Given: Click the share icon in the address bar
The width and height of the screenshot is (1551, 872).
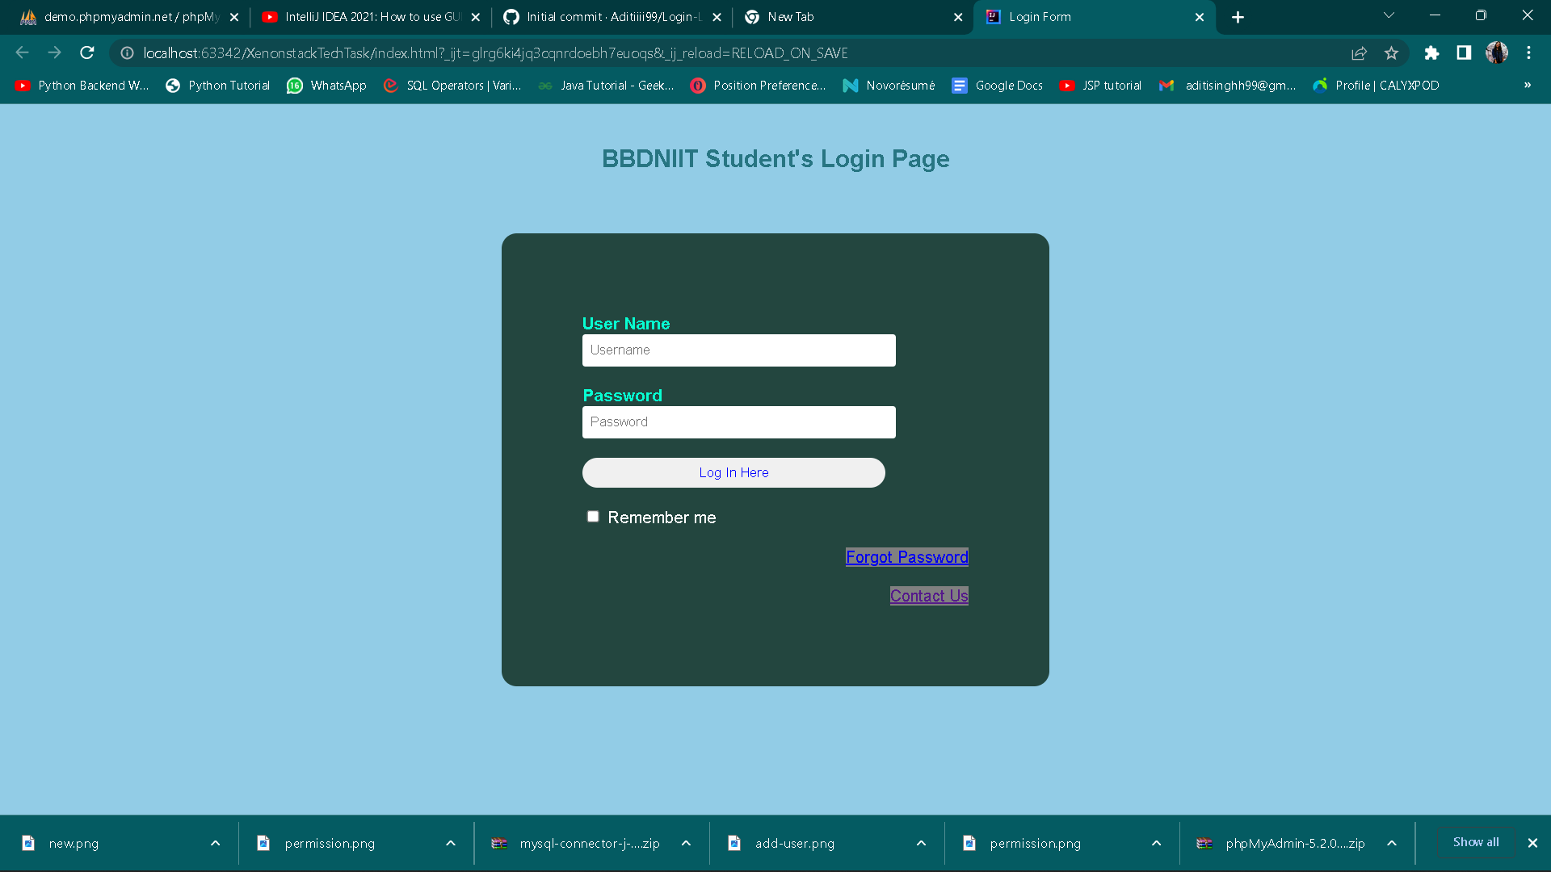Looking at the screenshot, I should (x=1360, y=52).
